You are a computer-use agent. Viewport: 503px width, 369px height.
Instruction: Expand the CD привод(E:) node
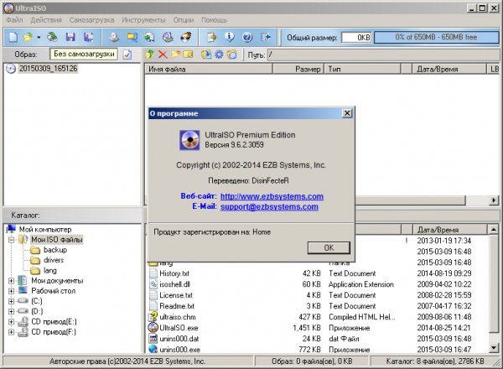point(11,322)
